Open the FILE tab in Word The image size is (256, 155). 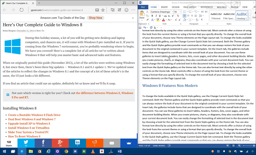pyautogui.click(x=143, y=7)
